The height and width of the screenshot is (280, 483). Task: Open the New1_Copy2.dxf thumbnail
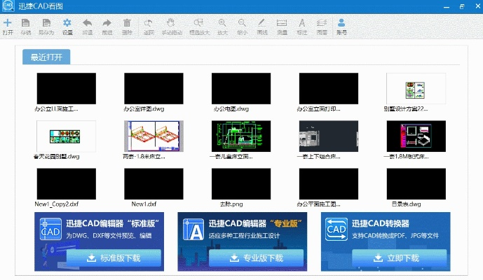[x=66, y=183]
